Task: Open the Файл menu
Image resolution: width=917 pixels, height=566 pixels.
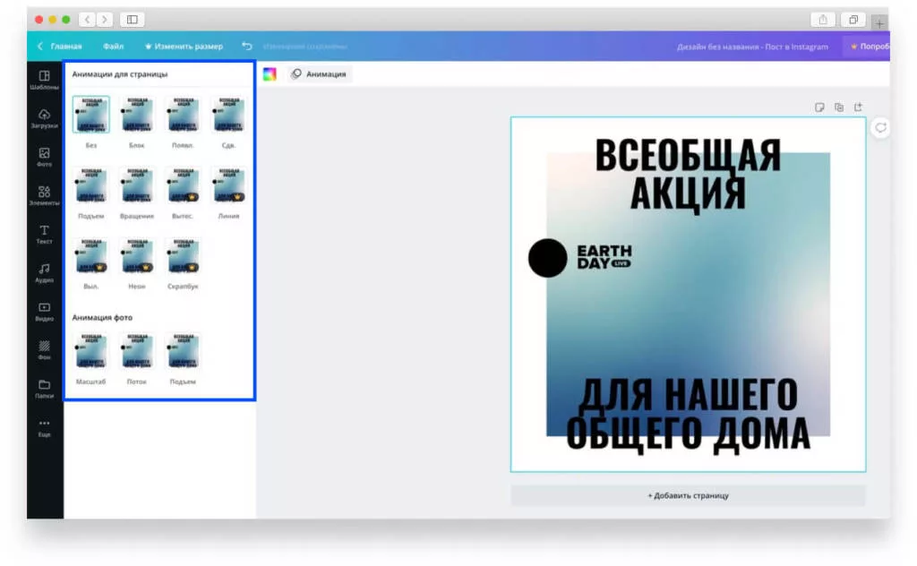Action: (114, 47)
